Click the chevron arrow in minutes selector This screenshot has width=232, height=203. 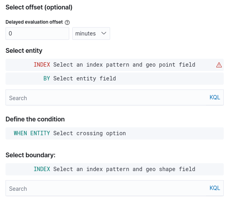(x=104, y=34)
